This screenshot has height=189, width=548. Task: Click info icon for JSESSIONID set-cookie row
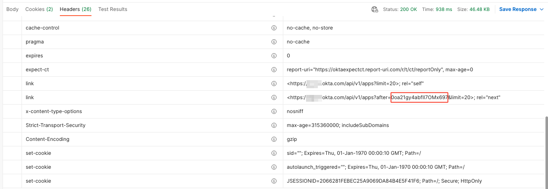[x=274, y=181]
